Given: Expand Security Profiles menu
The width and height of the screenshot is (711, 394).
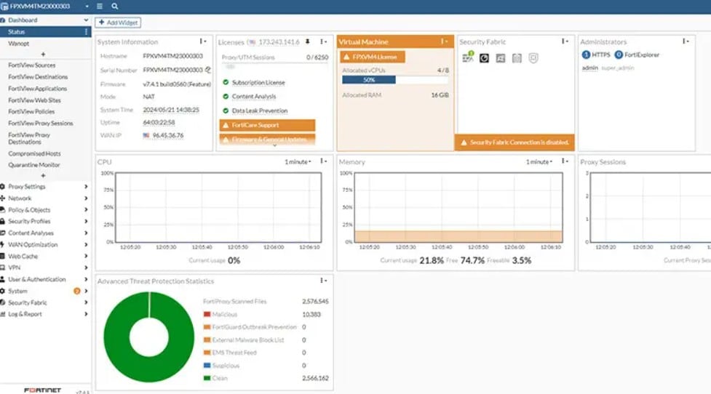Looking at the screenshot, I should (44, 222).
